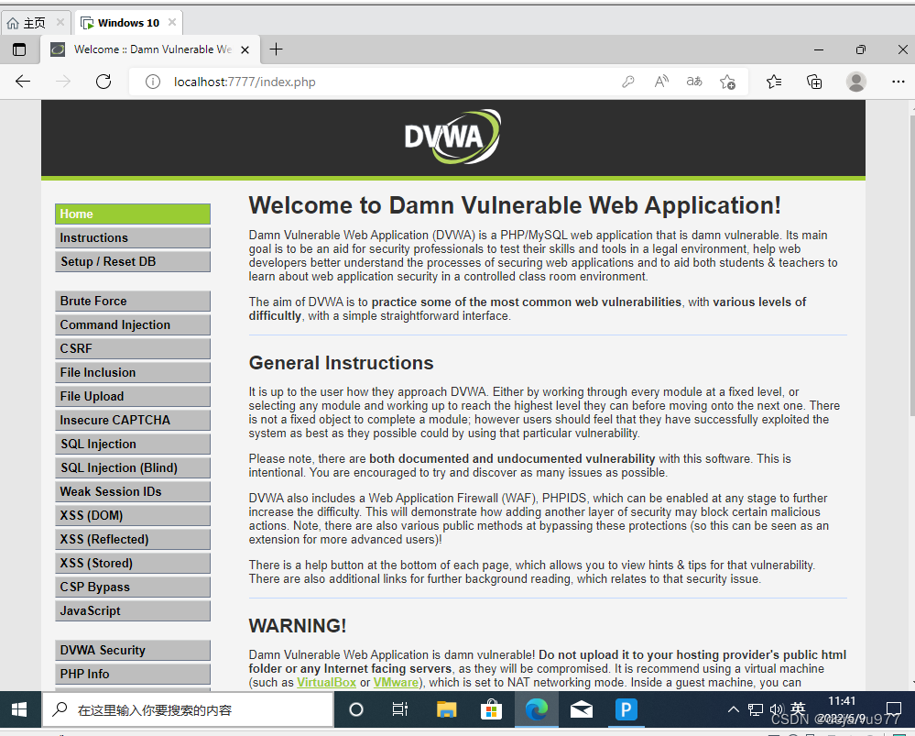Open the tab actions menu icon
Image resolution: width=915 pixels, height=736 pixels.
click(19, 49)
